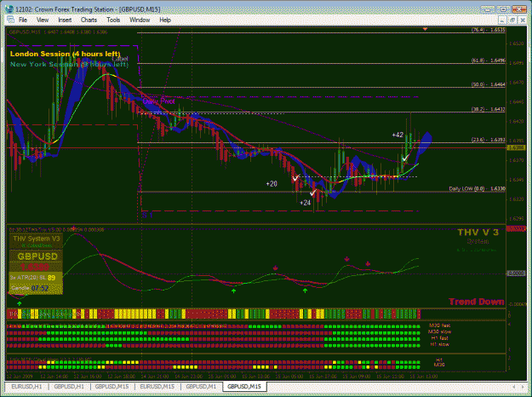Click the '(76.4) - 1.6535' Fibonacci label
Screen dimensions: 532x397
click(488, 30)
